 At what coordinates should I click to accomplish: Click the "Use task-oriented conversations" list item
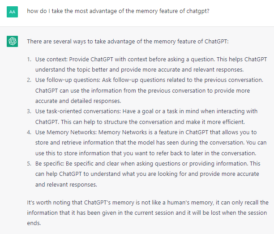pos(147,115)
